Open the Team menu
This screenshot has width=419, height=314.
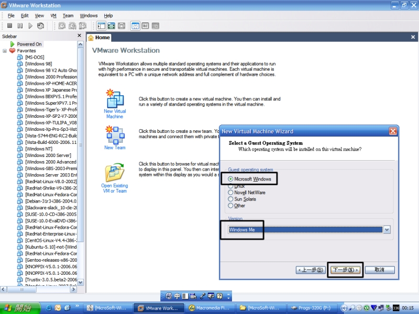[x=68, y=16]
